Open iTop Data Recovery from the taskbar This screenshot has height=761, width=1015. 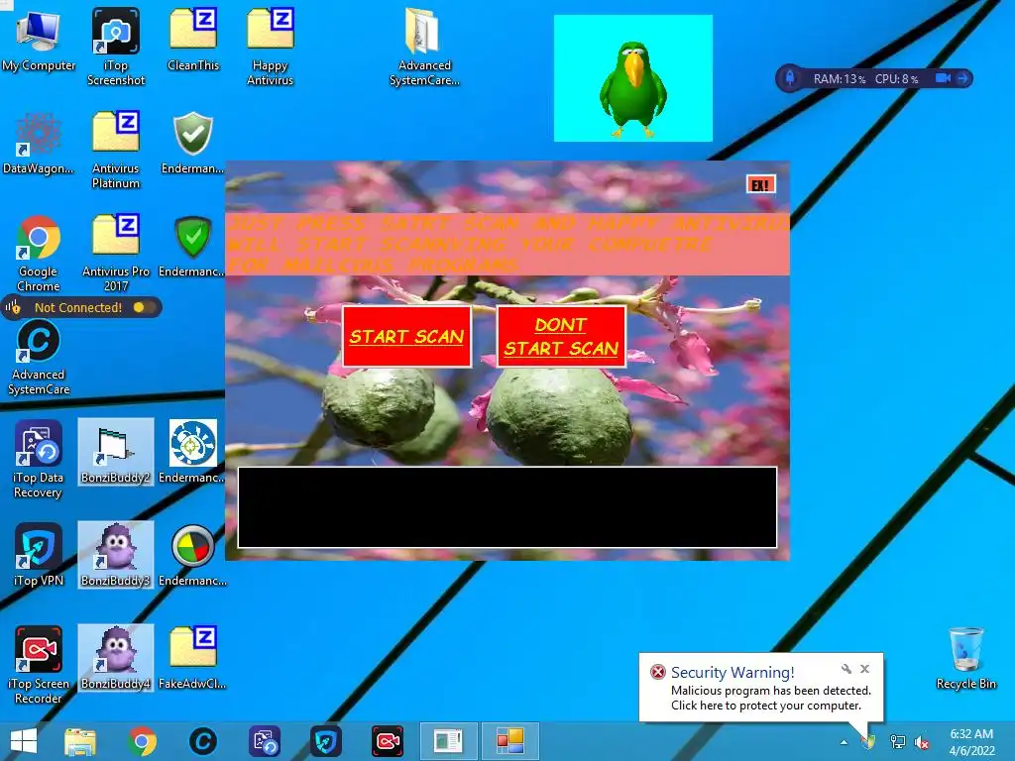point(265,741)
